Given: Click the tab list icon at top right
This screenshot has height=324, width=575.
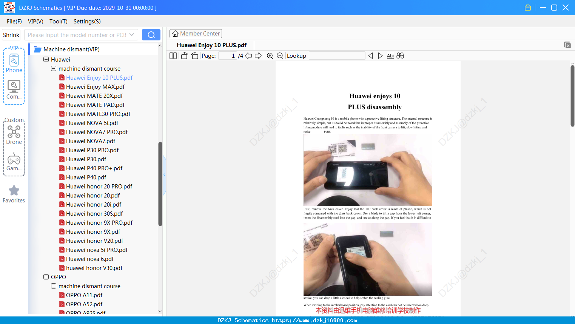Looking at the screenshot, I should coord(567,45).
